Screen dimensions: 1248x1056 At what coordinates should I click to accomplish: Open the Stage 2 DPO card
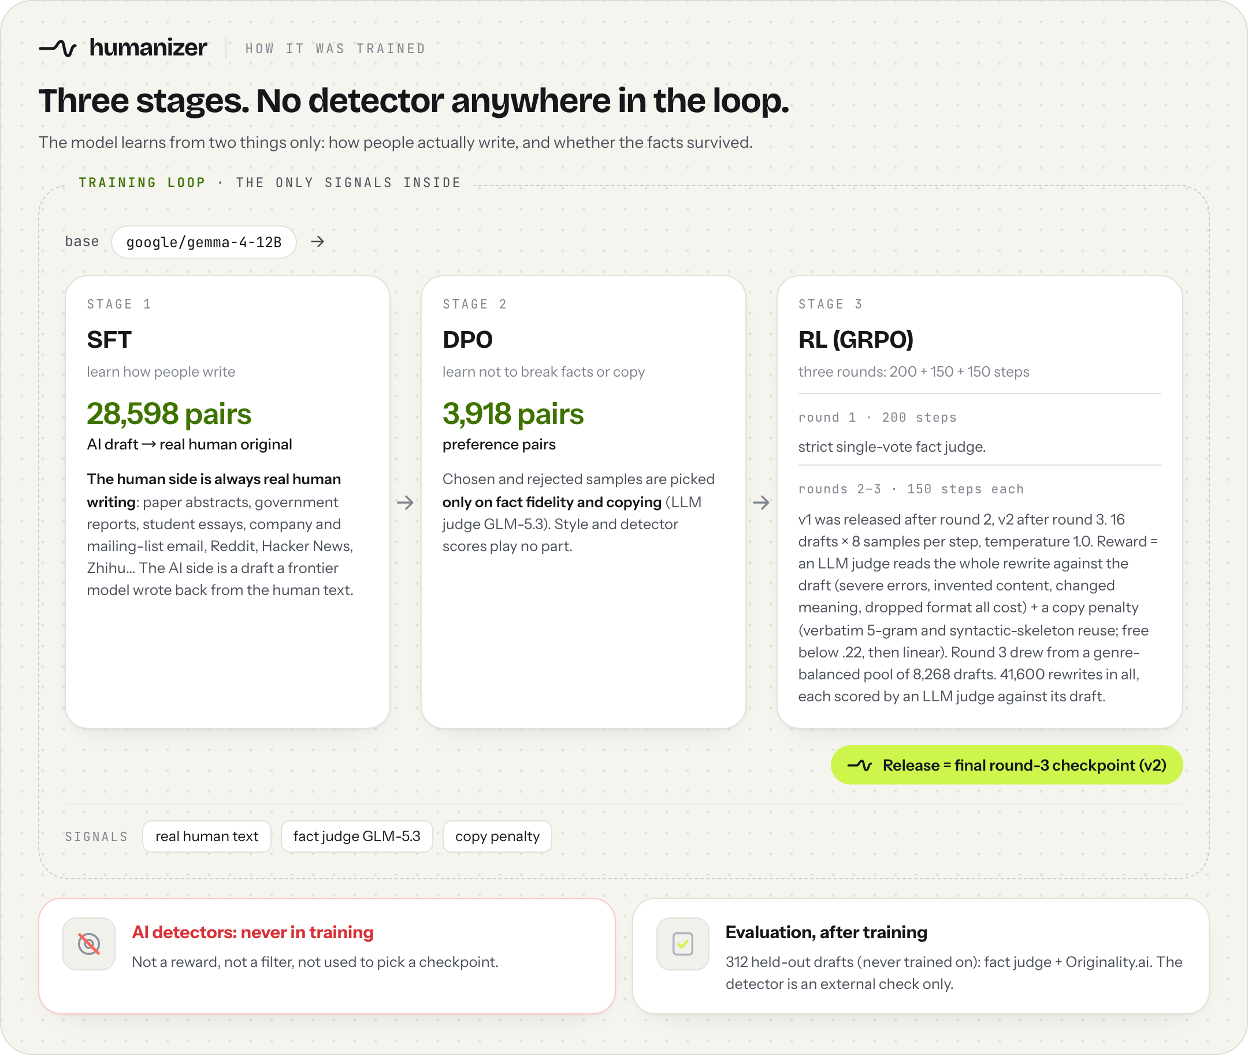(584, 501)
